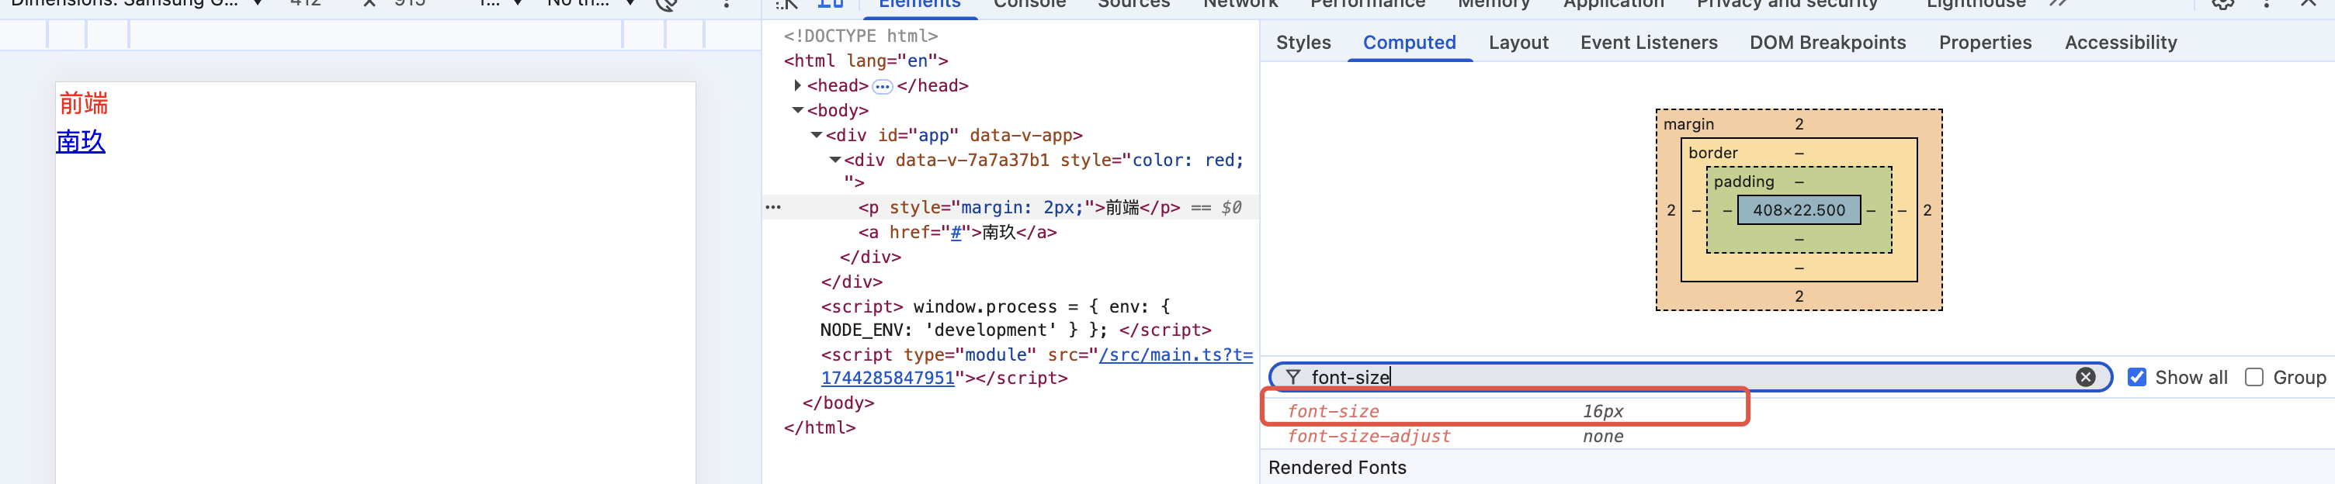
Task: Expand the head element node
Action: [x=798, y=85]
